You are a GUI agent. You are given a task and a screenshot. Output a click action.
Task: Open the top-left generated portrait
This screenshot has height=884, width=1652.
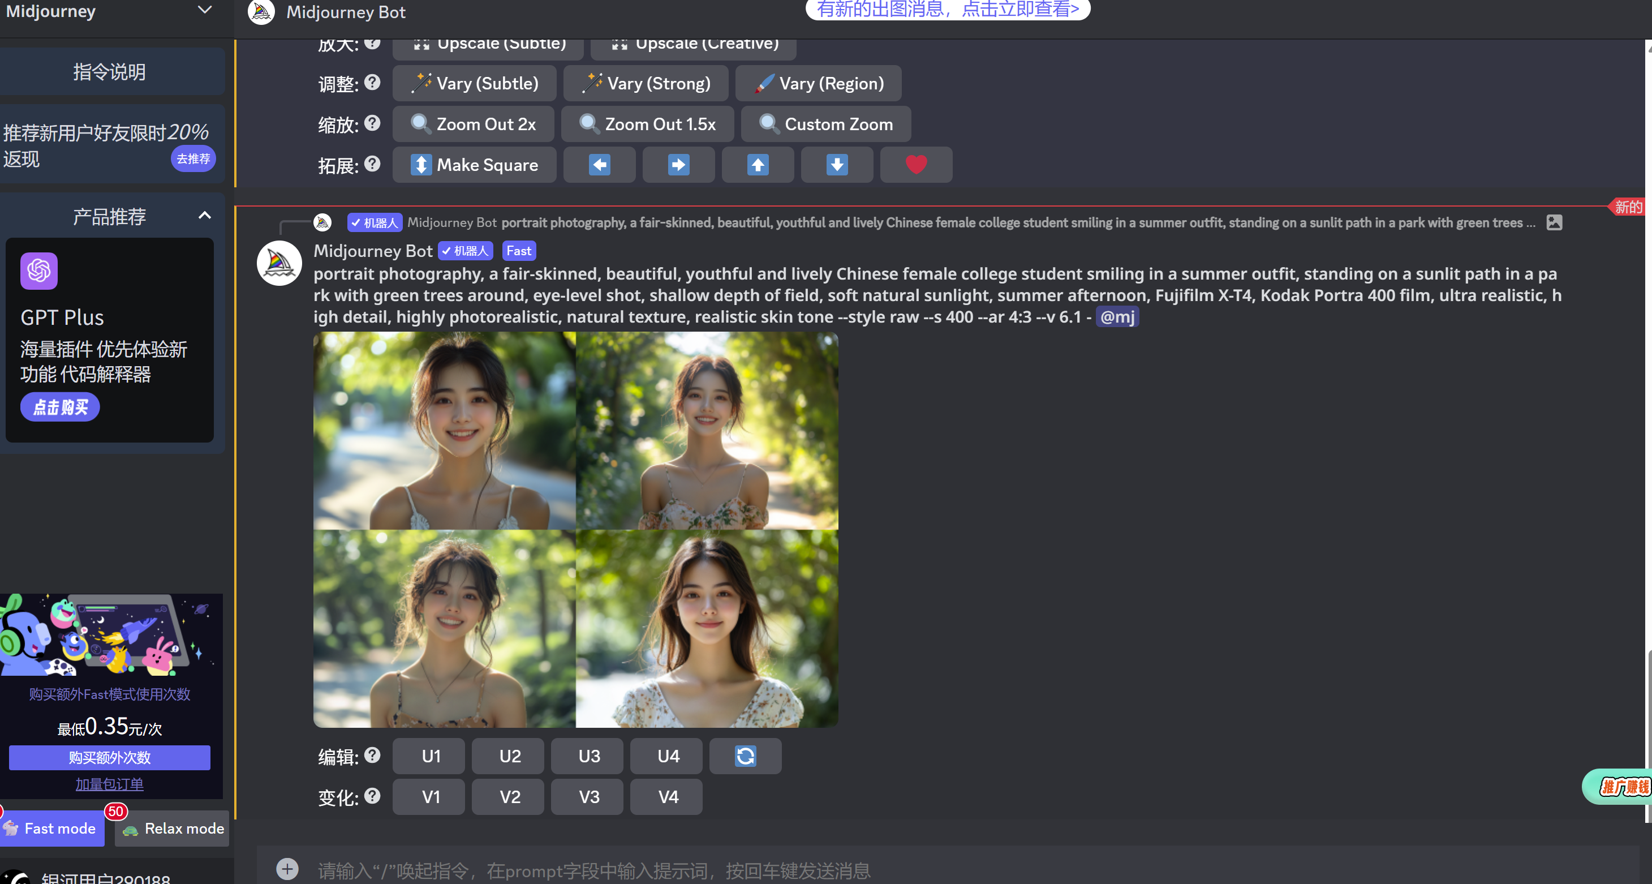pyautogui.click(x=445, y=431)
